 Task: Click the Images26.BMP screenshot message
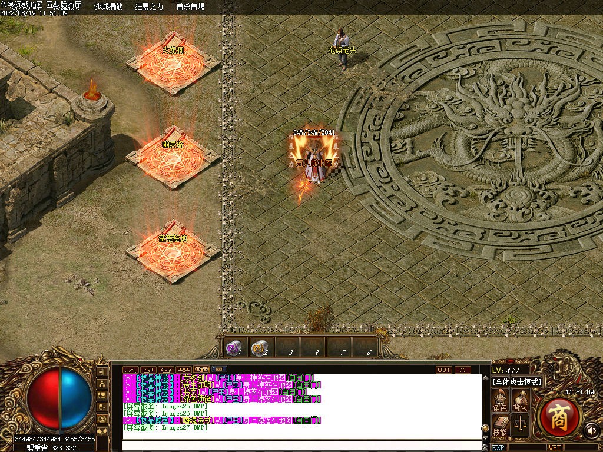(165, 414)
